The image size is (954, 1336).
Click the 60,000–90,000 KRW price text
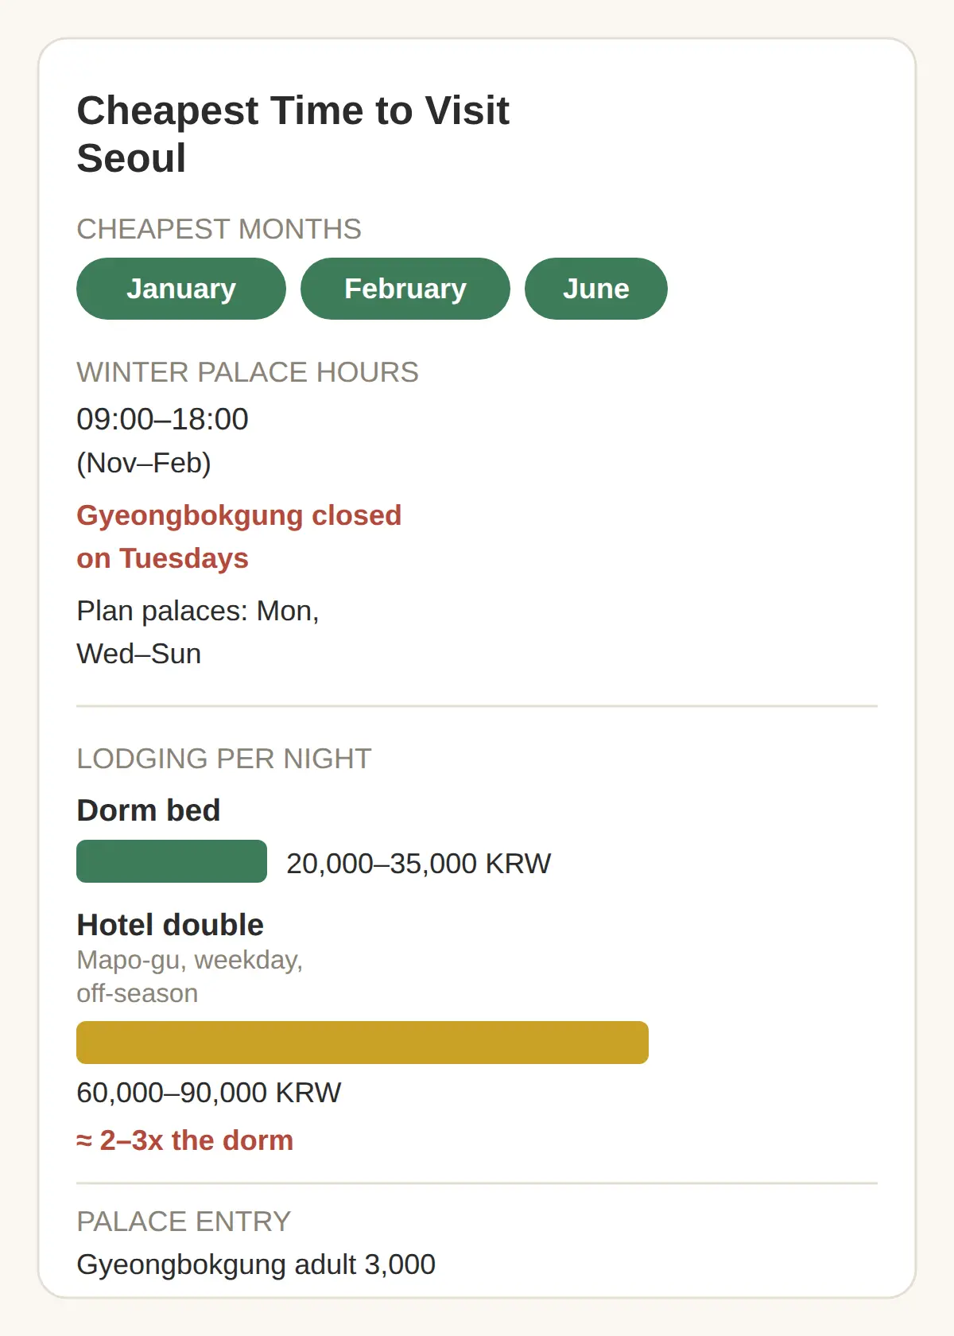[x=208, y=1093]
